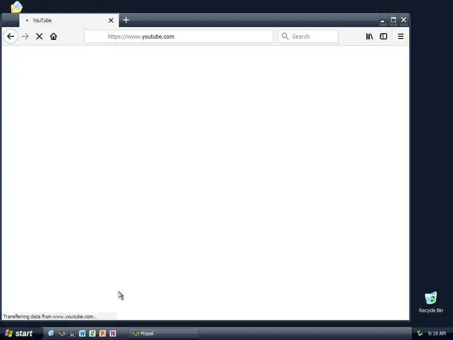This screenshot has width=453, height=340.
Task: Open the clapperboard media app icon
Action: pos(72,333)
